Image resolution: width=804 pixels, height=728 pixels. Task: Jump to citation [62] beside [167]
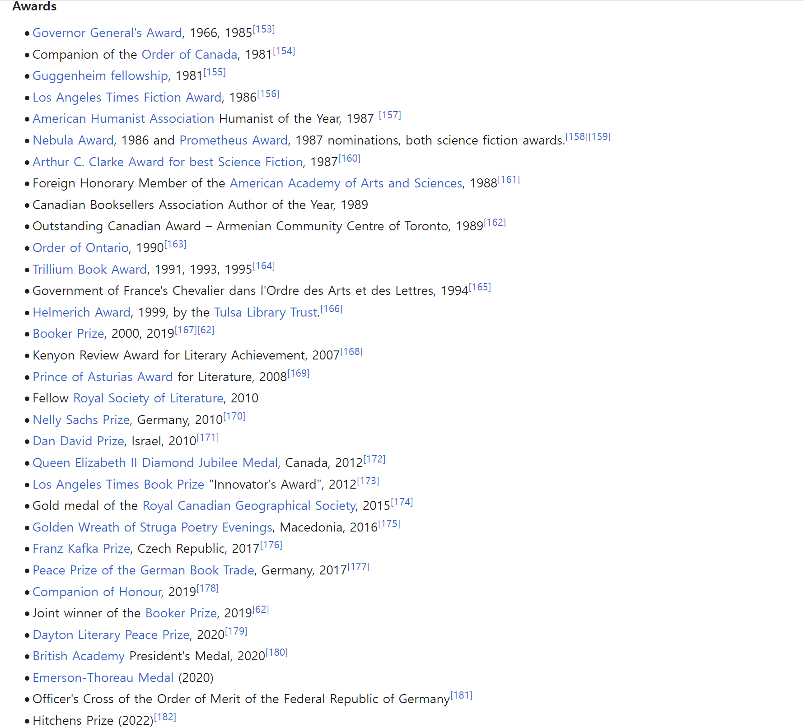[x=206, y=330]
